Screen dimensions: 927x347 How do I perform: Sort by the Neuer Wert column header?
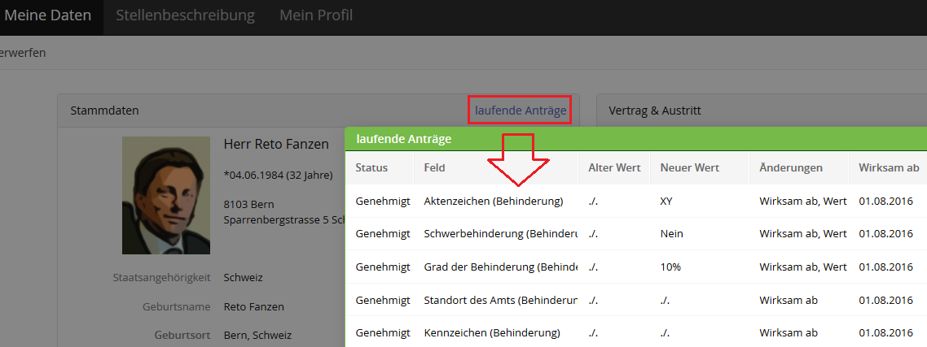click(x=689, y=167)
